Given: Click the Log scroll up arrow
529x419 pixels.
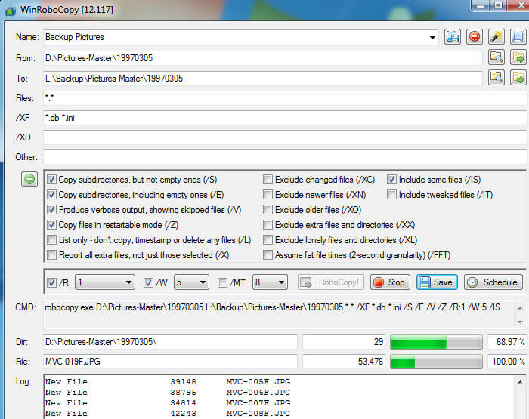Looking at the screenshot, I should 520,381.
